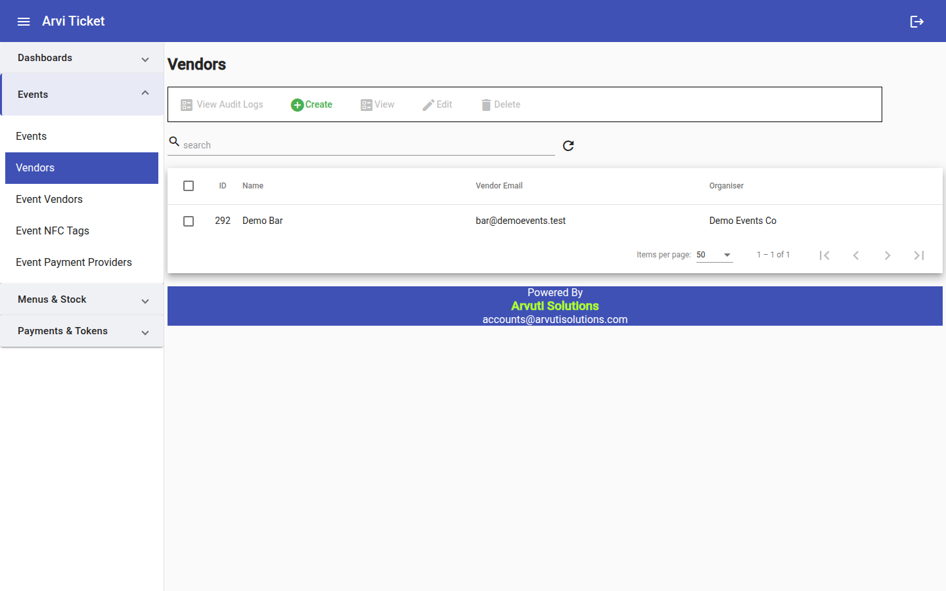Screen dimensions: 946x591
Task: Open the Items per page dropdown
Action: pos(715,255)
